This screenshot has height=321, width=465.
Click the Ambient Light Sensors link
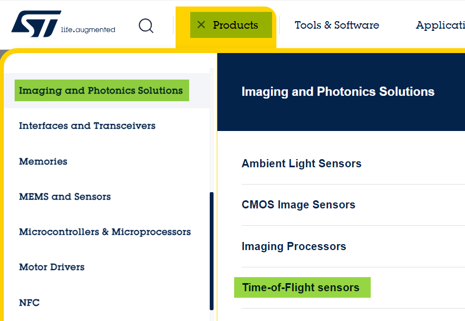coord(301,163)
